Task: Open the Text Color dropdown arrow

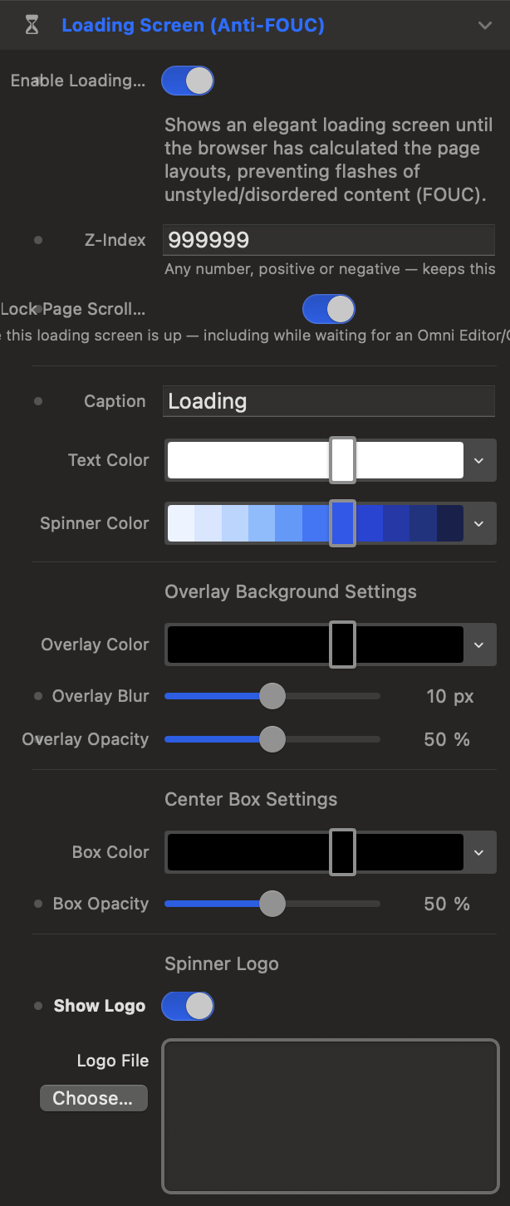Action: (478, 460)
